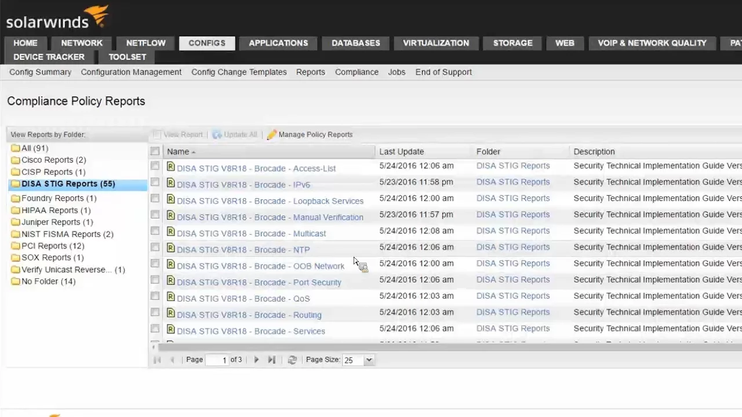Click report icon beside Brocade - Loopback Services

170,199
